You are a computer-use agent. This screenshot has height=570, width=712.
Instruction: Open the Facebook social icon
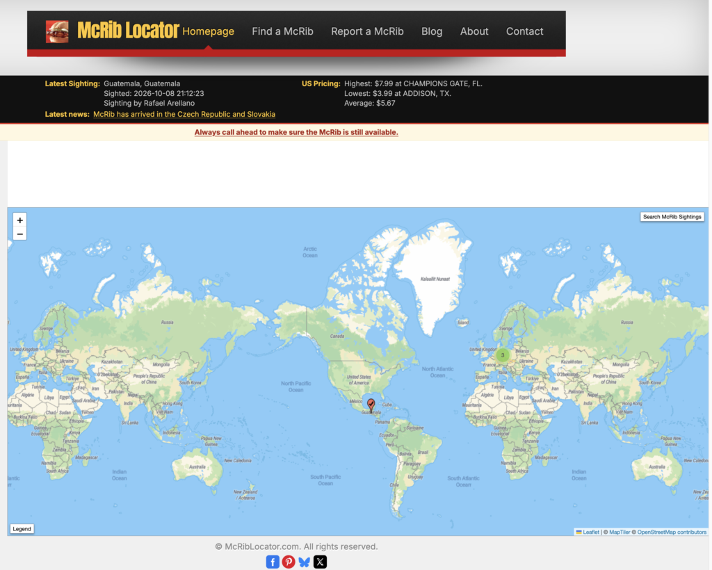(x=273, y=562)
